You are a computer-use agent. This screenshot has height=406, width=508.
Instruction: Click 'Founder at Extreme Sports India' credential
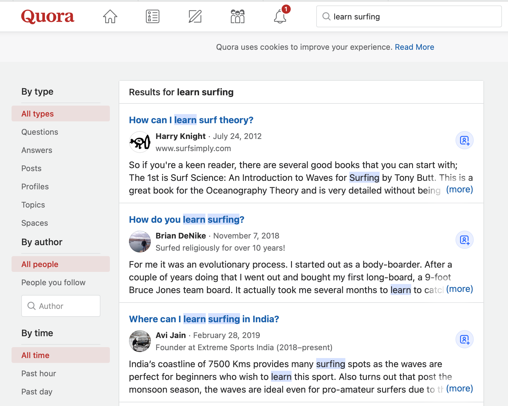click(x=244, y=347)
